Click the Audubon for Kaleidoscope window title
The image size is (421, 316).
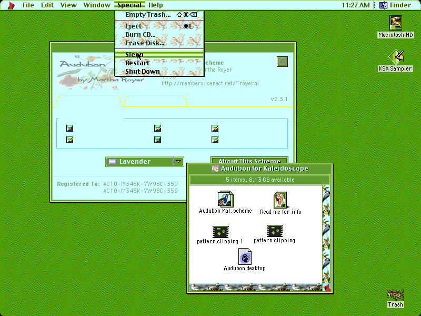coord(265,169)
